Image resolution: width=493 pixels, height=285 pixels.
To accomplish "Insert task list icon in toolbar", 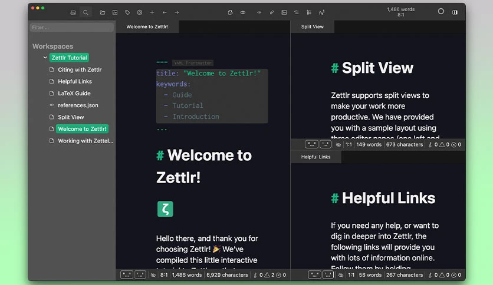I will (x=297, y=12).
